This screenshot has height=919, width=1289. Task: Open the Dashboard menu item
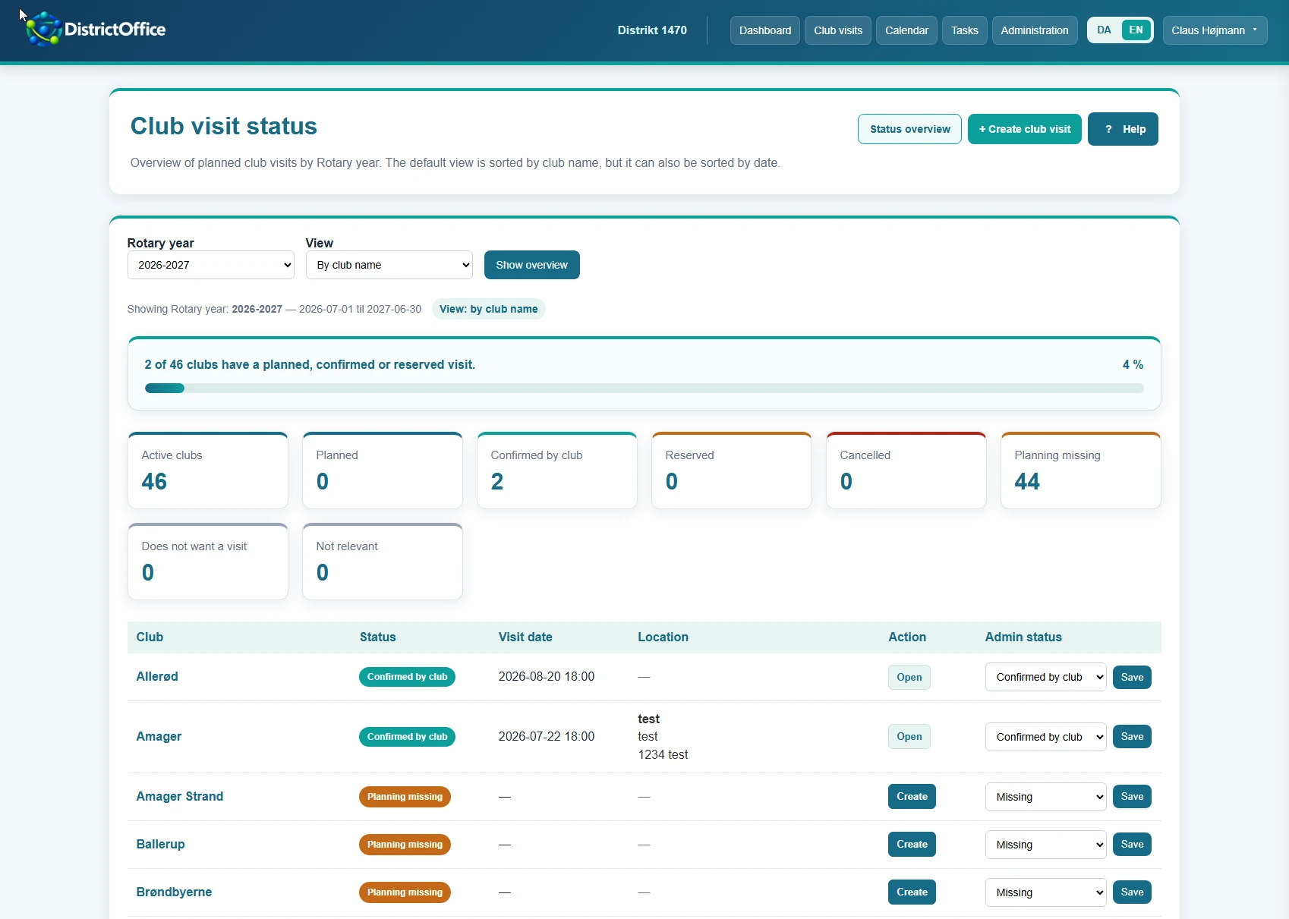tap(764, 30)
